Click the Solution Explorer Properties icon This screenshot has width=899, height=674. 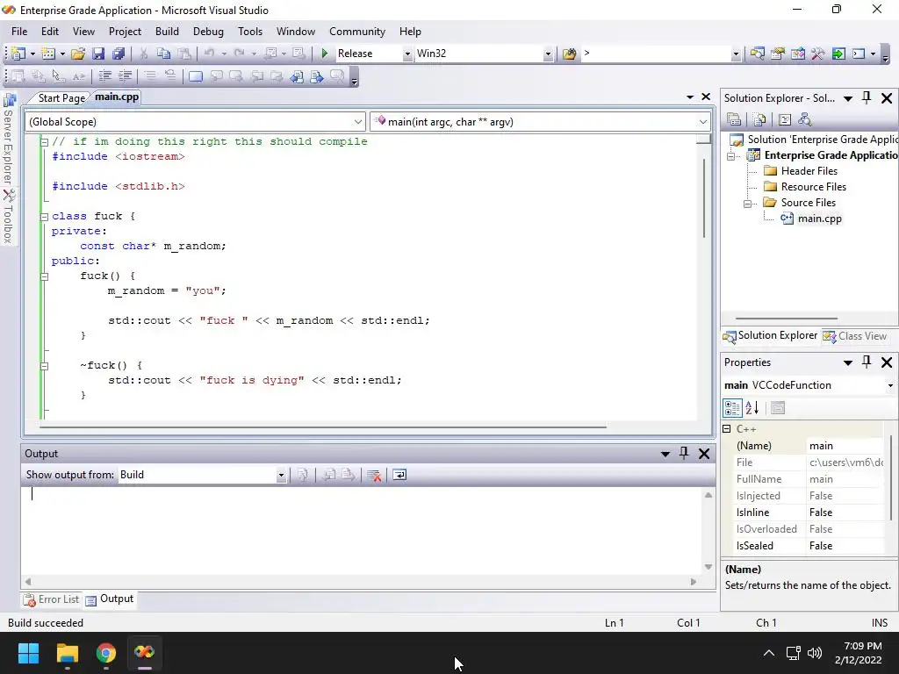tap(734, 119)
